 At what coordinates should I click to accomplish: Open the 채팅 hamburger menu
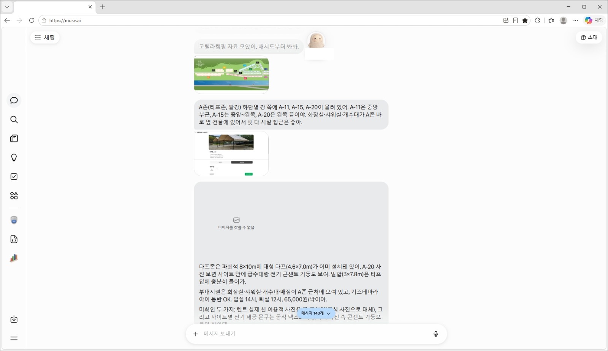point(45,37)
